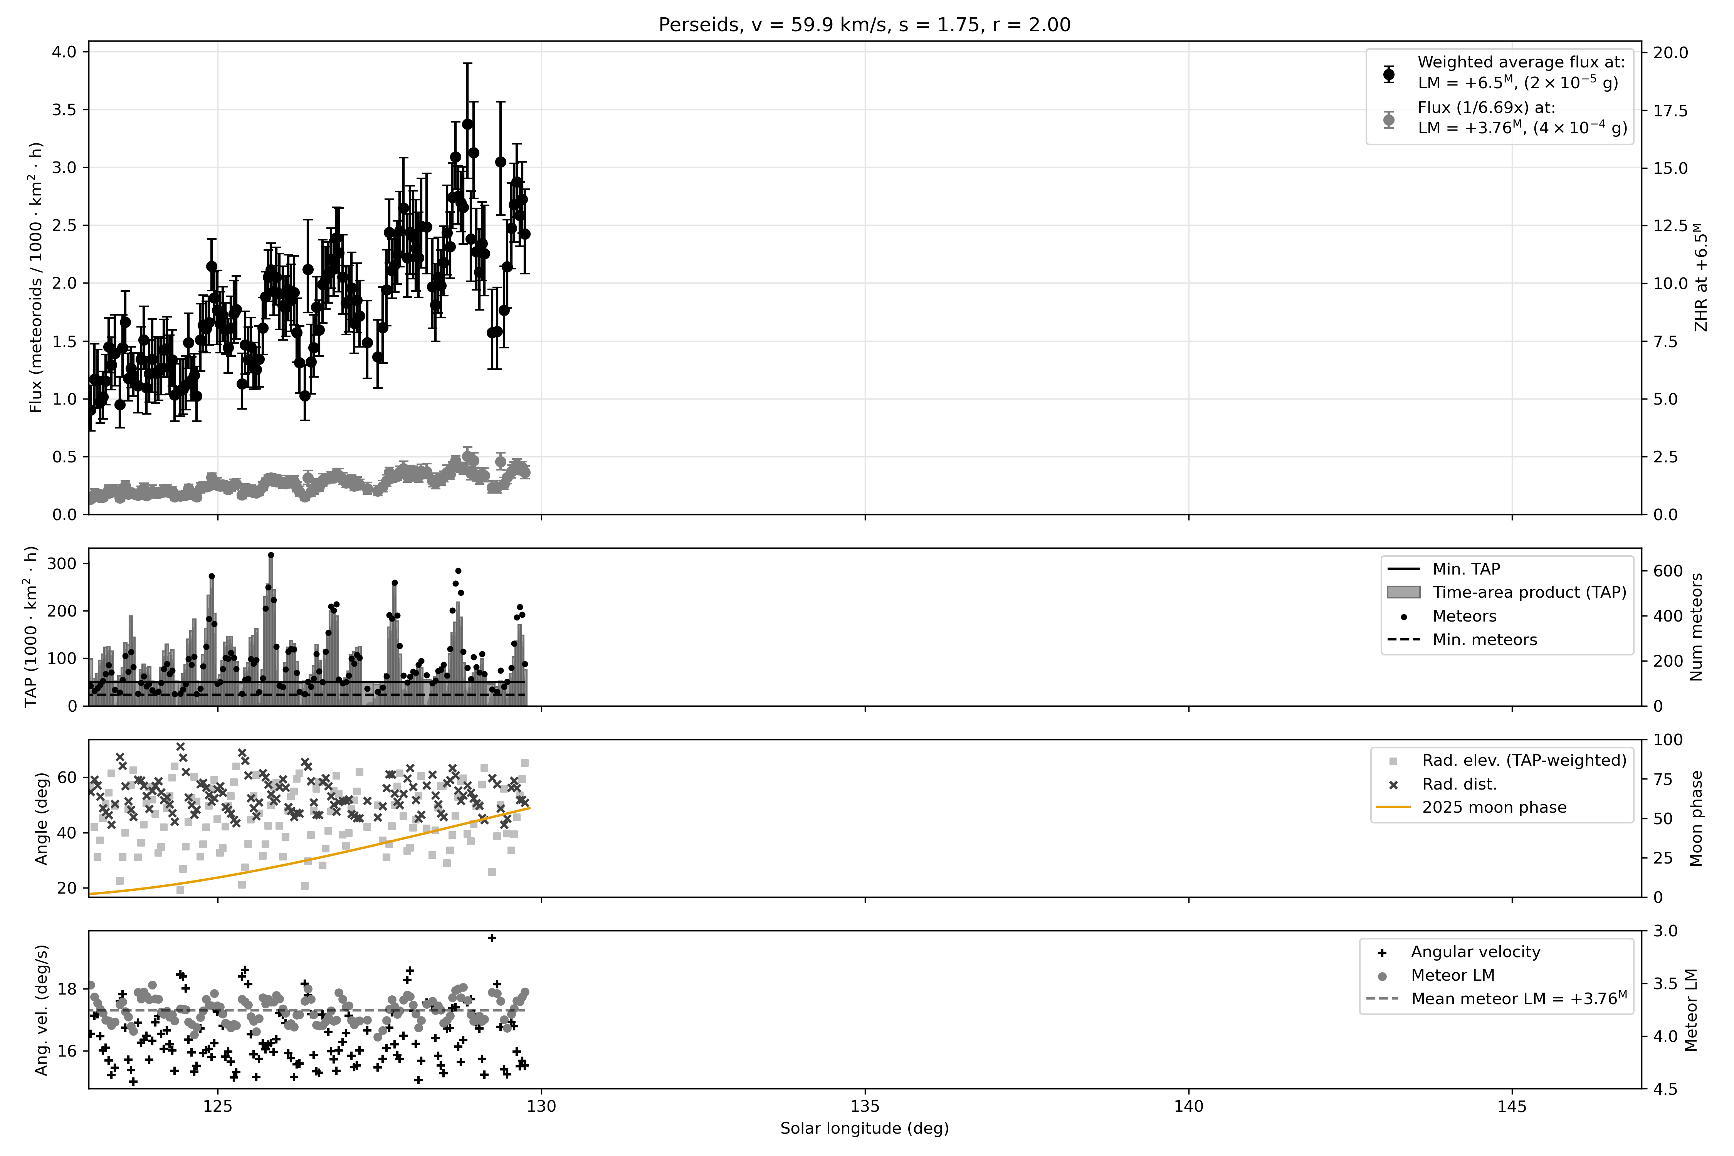The height and width of the screenshot is (1156, 1734).
Task: Click the highest black flux point near 3.4
Action: (467, 124)
